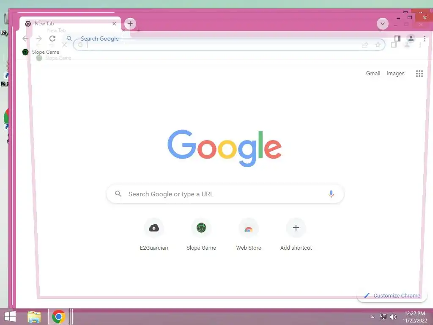433x325 pixels.
Task: Open Google Images link
Action: pyautogui.click(x=395, y=73)
